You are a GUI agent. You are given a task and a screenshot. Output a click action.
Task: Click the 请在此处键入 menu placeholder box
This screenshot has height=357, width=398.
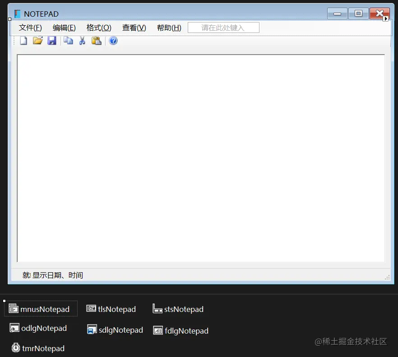pos(223,27)
